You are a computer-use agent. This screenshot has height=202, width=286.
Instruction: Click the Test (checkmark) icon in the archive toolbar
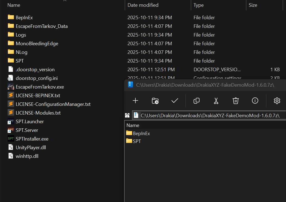coord(175,101)
